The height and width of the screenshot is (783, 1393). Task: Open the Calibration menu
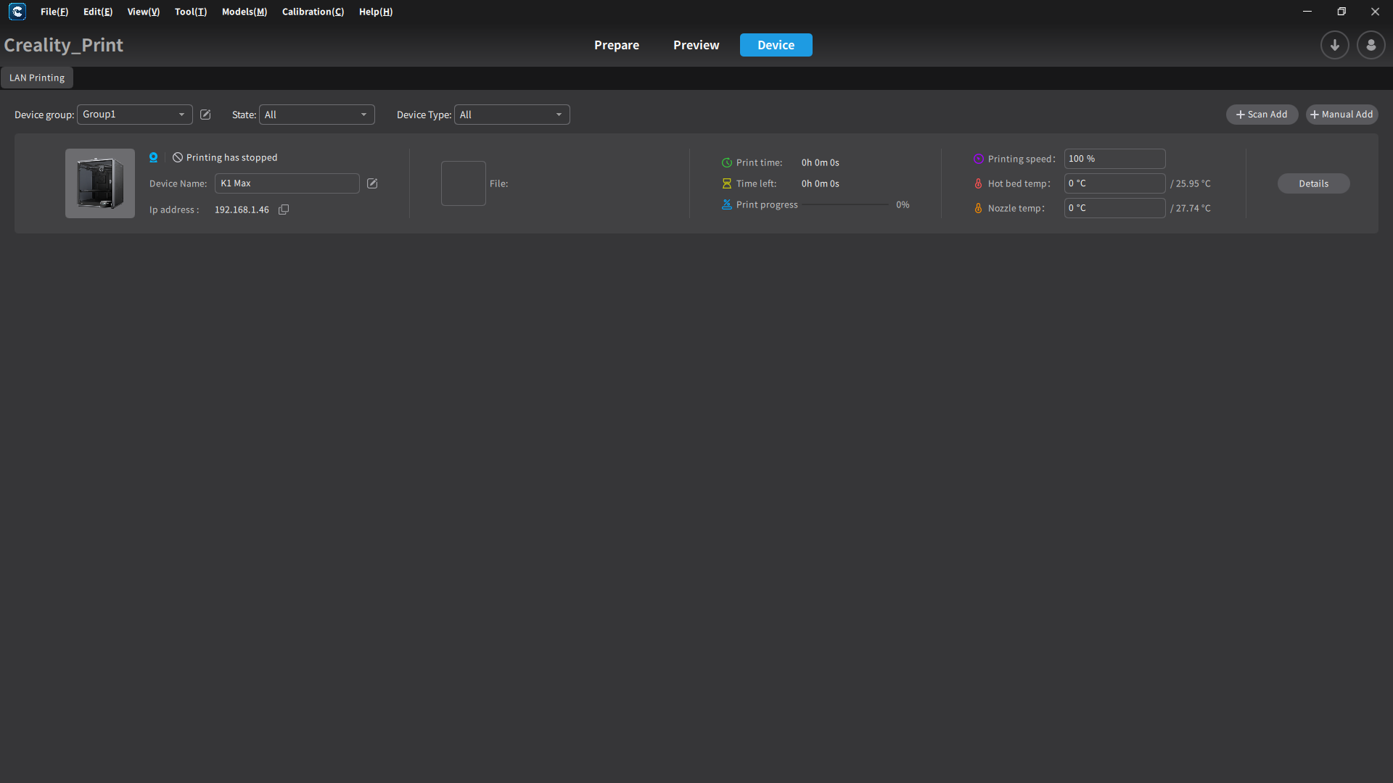313,12
